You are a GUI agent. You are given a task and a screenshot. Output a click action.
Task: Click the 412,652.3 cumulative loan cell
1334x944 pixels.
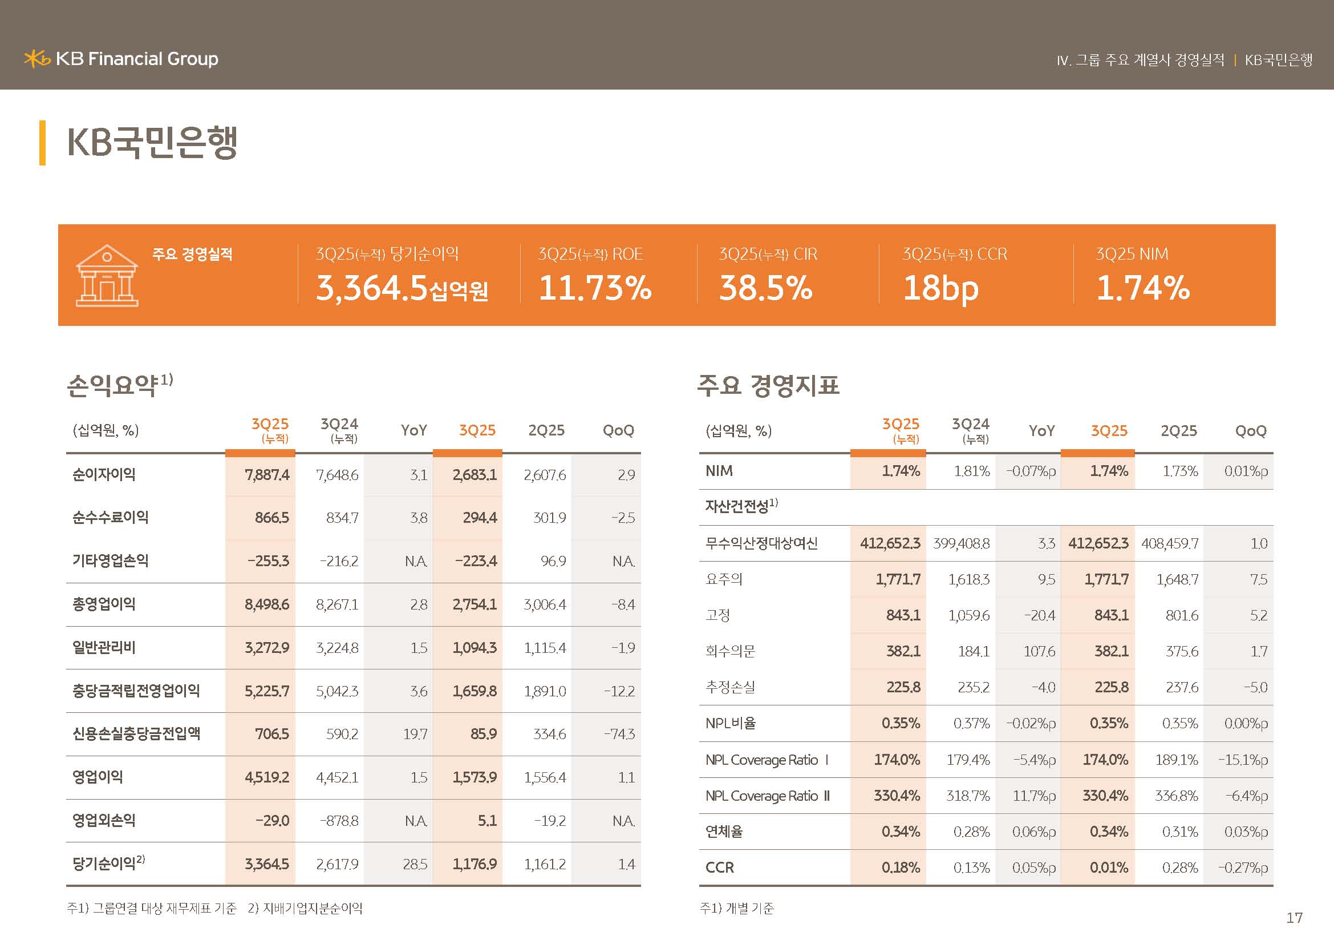pos(890,543)
